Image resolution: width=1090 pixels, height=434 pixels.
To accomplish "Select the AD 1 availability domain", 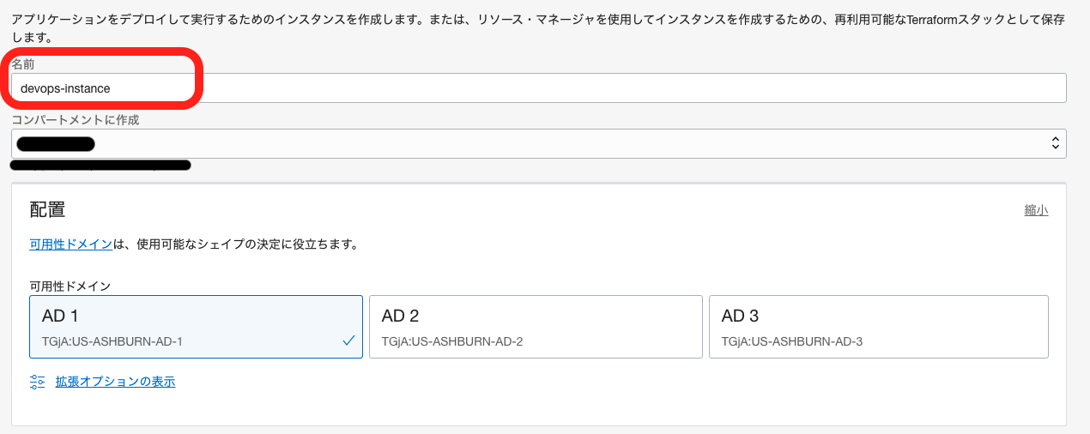I will click(x=196, y=326).
